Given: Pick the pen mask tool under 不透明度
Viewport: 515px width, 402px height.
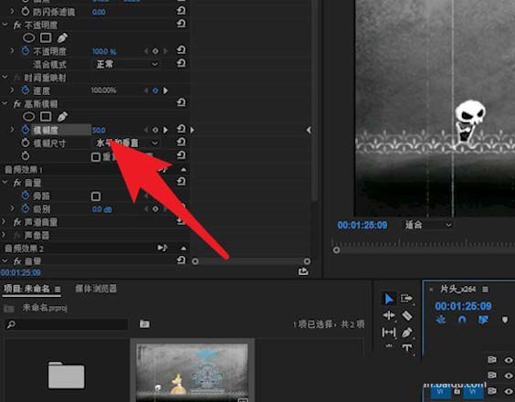Looking at the screenshot, I should 62,37.
